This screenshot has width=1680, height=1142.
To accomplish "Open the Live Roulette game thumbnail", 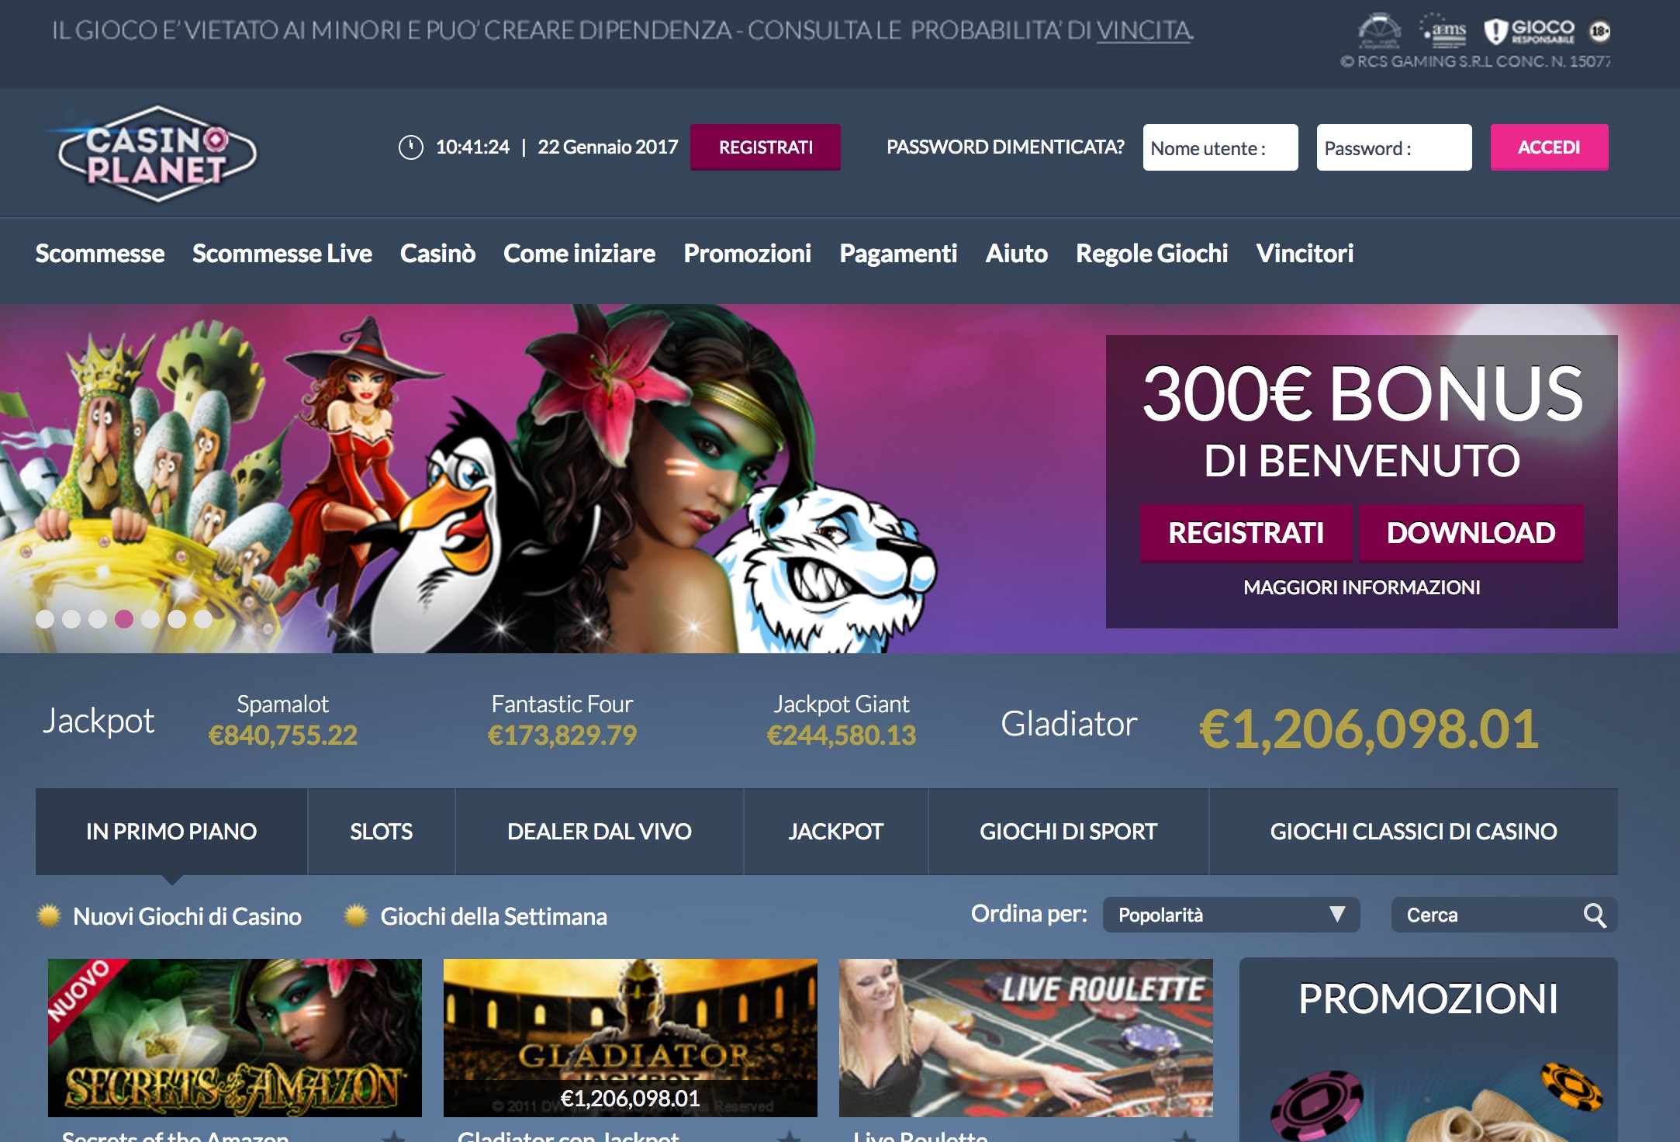I will click(1025, 1038).
